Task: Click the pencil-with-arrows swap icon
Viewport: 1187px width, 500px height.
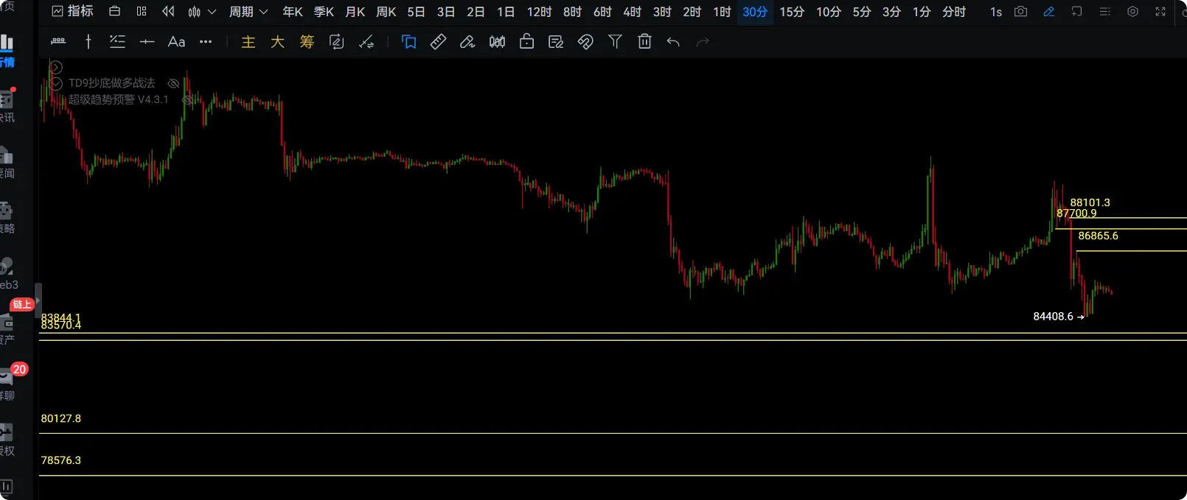Action: click(366, 42)
